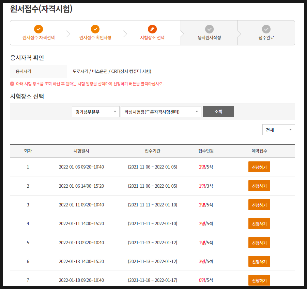The image size is (307, 289).
Task: Open the 전체 filter dropdown
Action: 278,130
